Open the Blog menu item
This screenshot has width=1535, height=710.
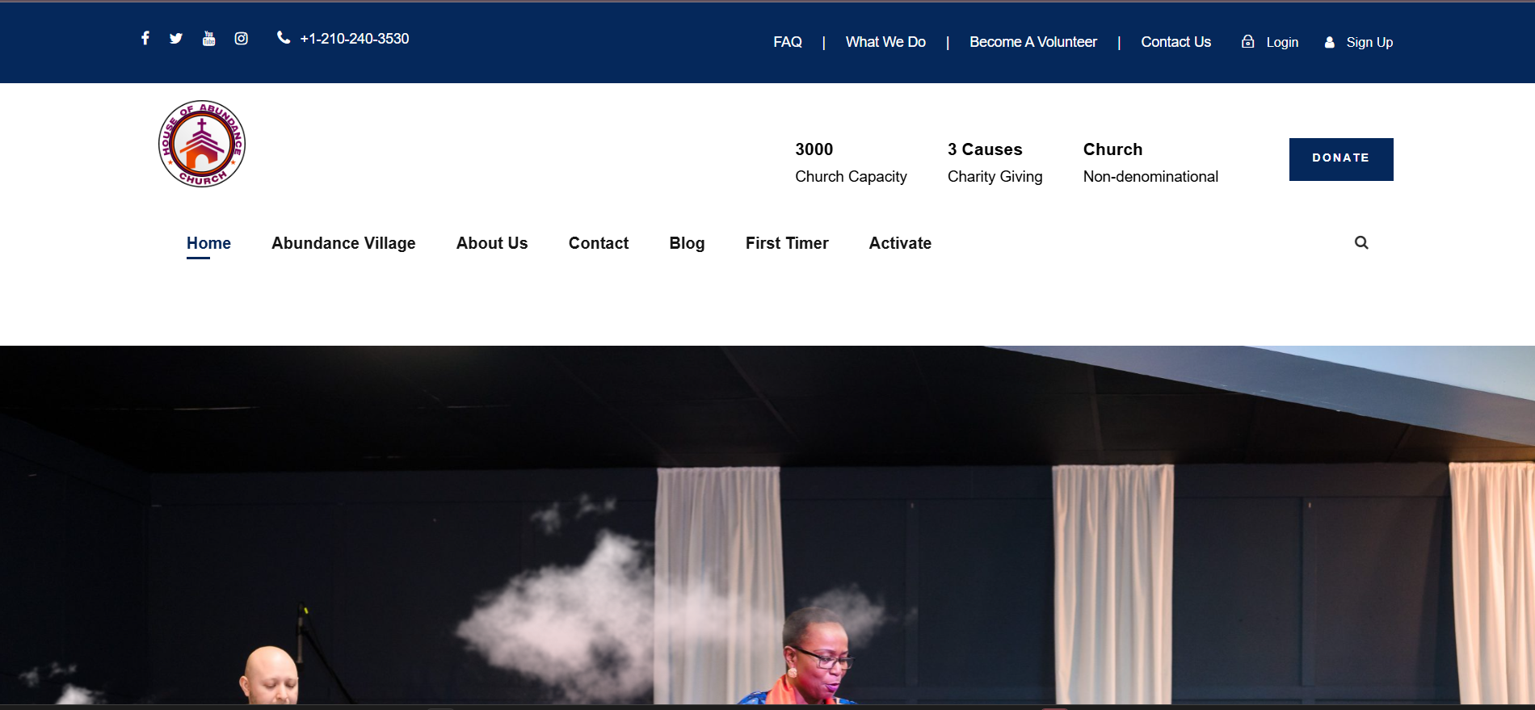[x=687, y=243]
